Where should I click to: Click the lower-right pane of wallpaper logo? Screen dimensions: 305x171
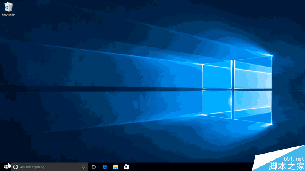click(253, 107)
